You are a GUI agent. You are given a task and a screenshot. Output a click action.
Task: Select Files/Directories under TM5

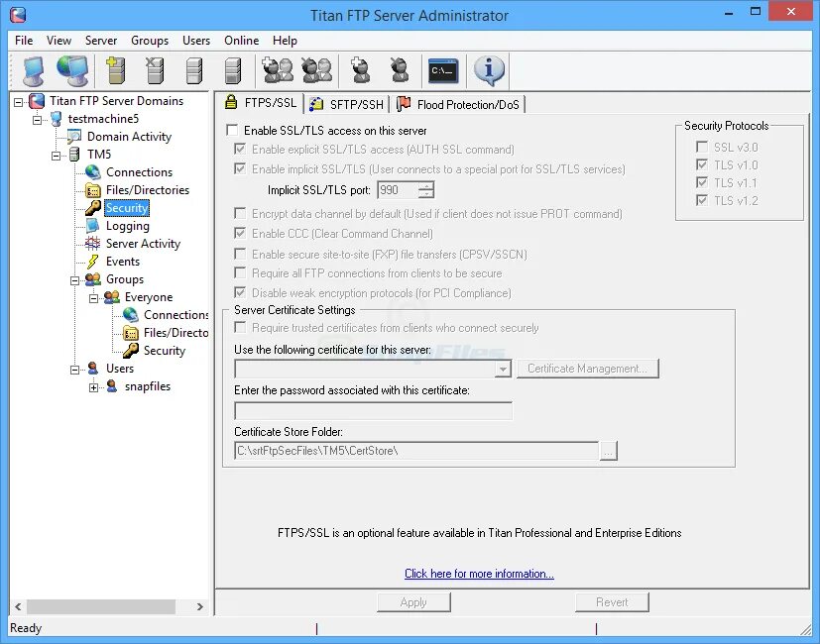click(x=148, y=190)
